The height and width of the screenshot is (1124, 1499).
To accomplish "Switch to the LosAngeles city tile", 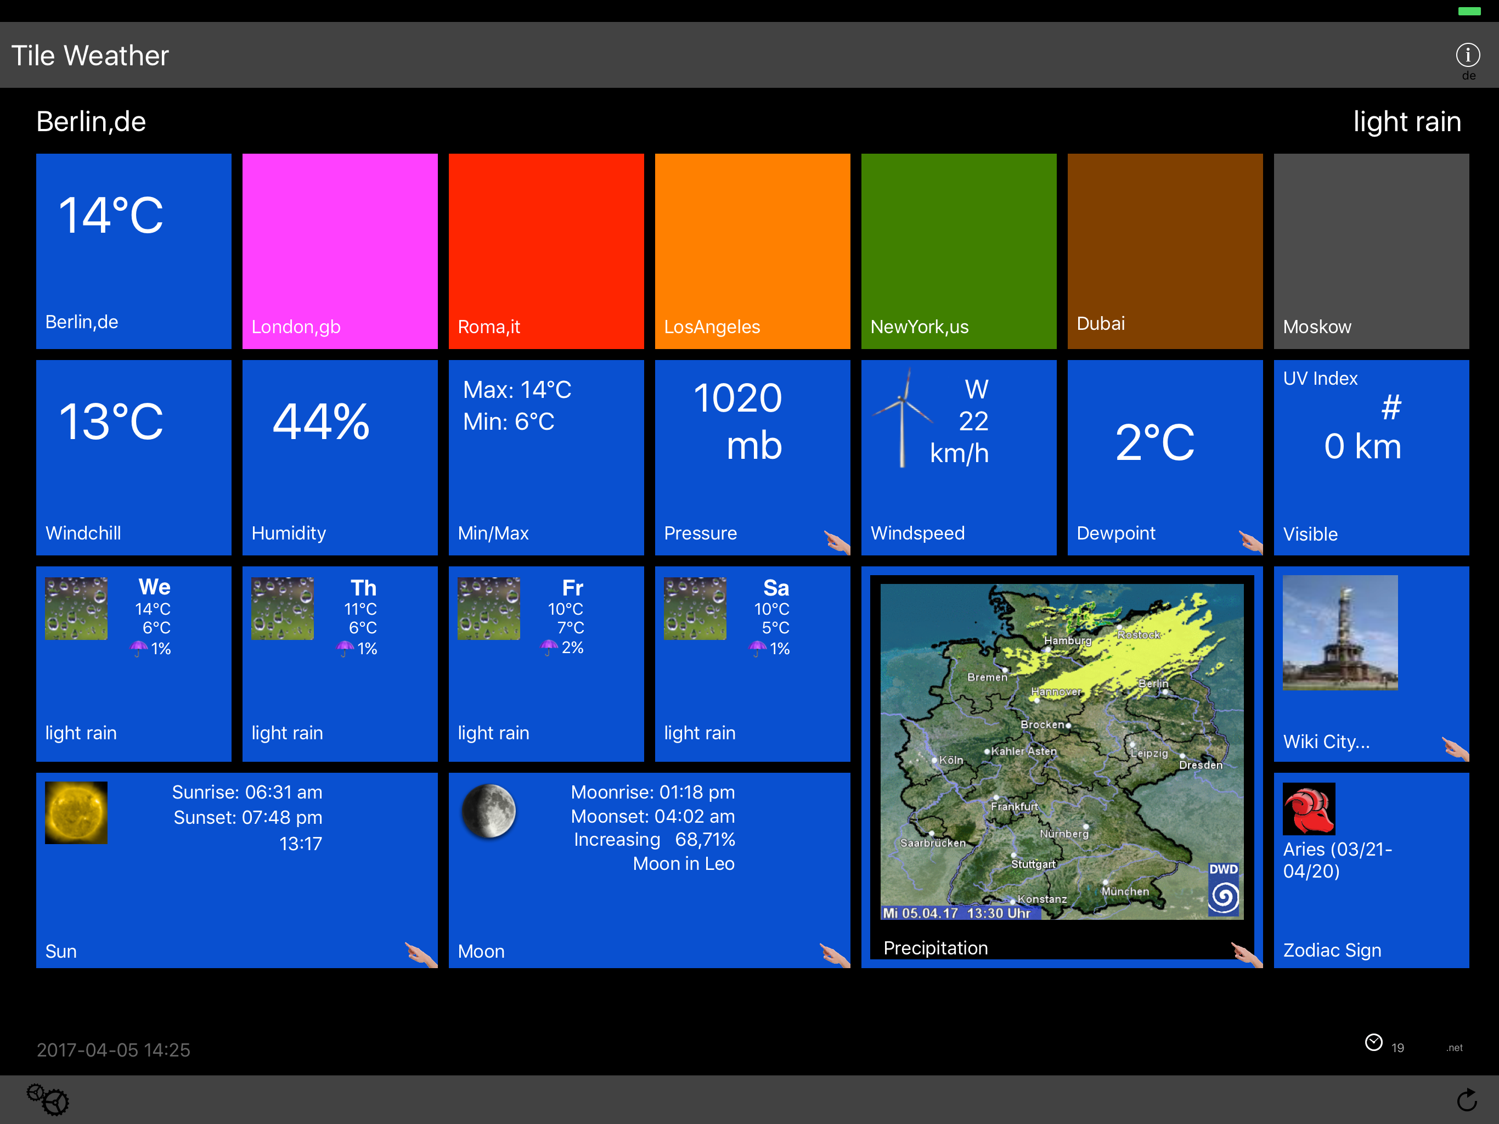I will click(752, 251).
